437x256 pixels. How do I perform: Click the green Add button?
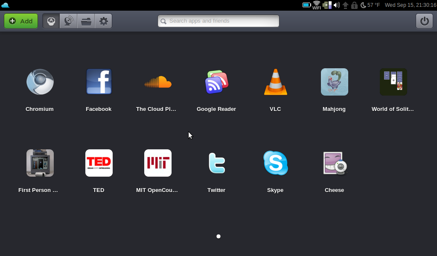[x=21, y=21]
